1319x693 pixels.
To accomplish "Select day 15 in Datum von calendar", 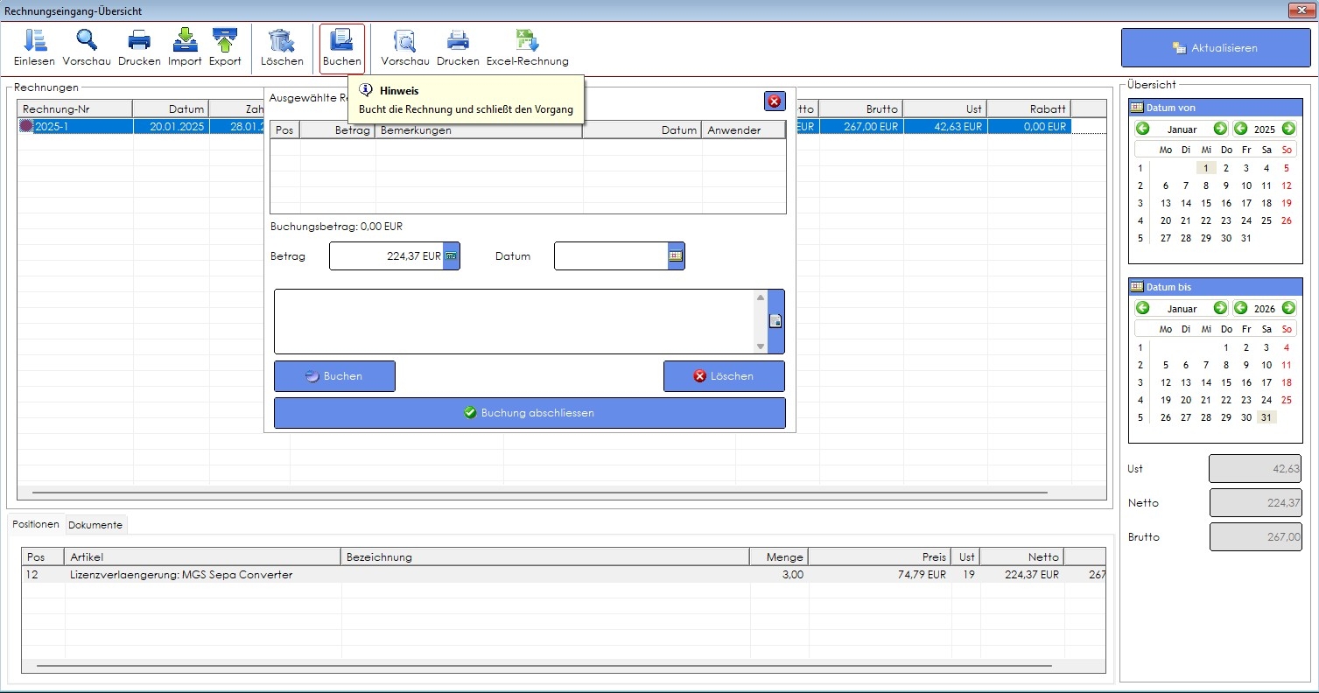I will (1206, 203).
